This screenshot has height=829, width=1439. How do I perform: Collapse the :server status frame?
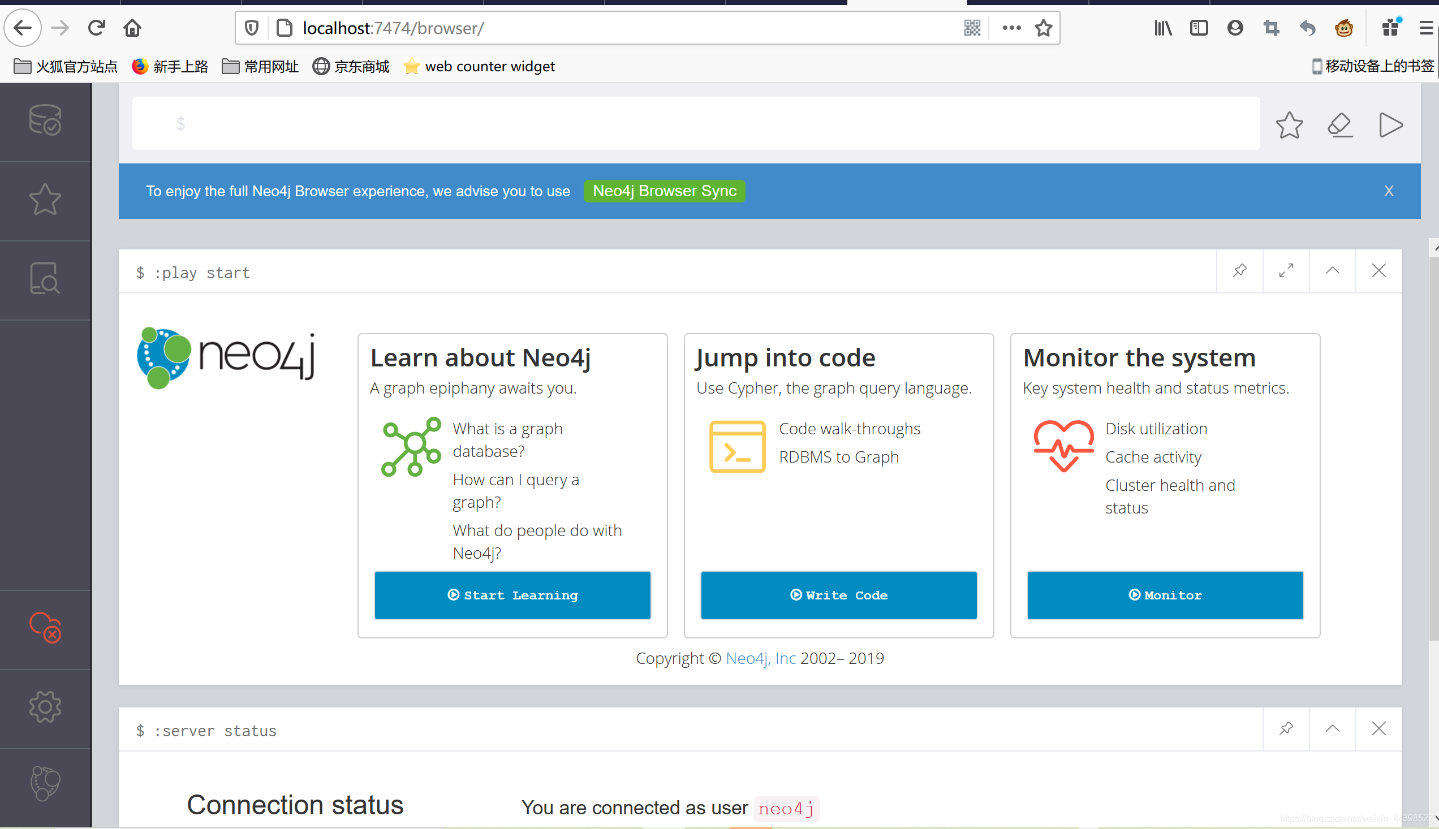pos(1333,729)
